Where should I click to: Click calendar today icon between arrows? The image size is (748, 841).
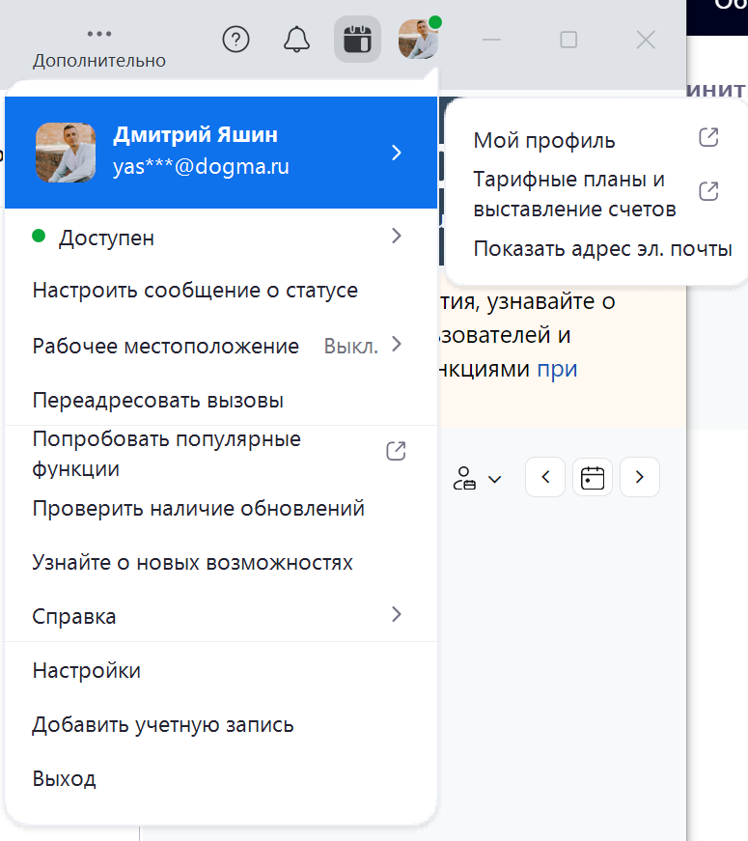click(x=593, y=477)
